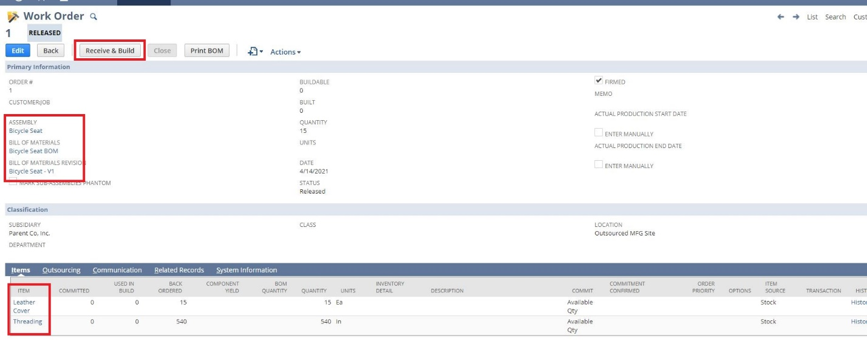Collapse the Classification section header
Viewport: 867px width, 341px height.
coord(27,209)
